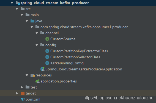Collapse the channel package arrow
156x103 pixels.
pos(37,33)
